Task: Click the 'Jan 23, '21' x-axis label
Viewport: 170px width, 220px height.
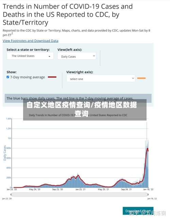Action: pos(80,189)
